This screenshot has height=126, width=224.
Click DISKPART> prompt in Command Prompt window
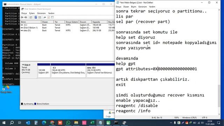pos(8,84)
